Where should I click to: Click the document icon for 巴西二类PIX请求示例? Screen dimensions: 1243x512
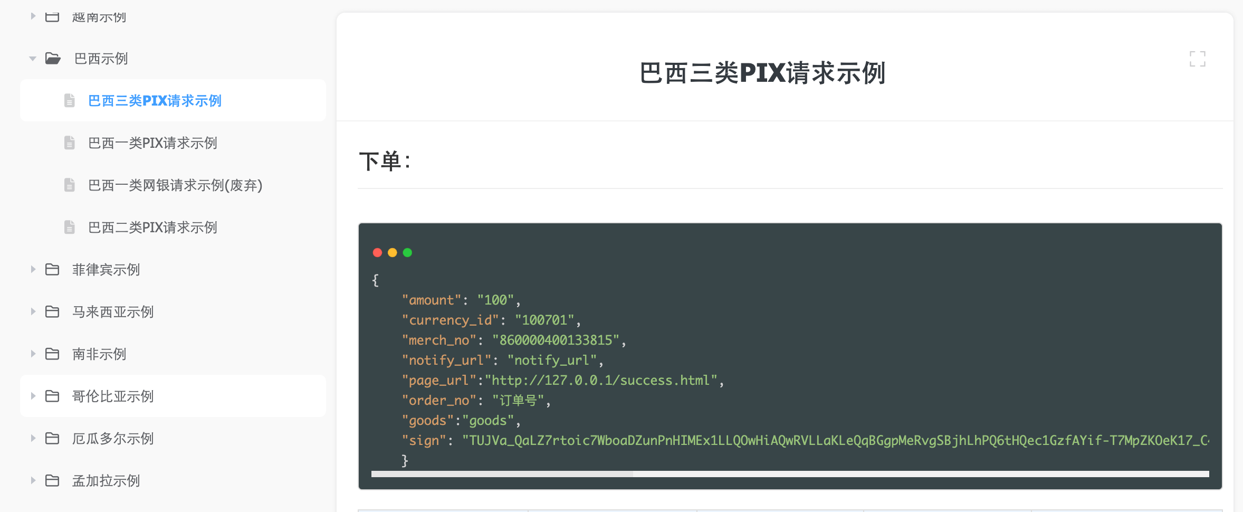[69, 227]
